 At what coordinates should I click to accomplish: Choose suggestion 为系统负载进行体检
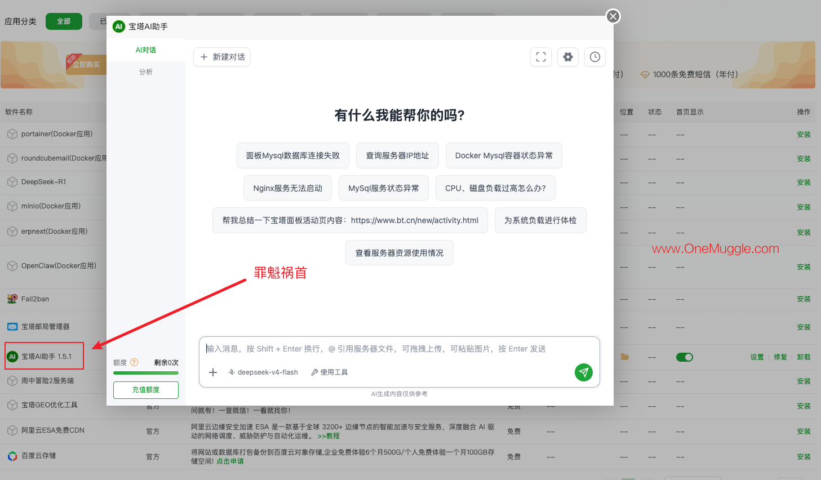coord(540,220)
